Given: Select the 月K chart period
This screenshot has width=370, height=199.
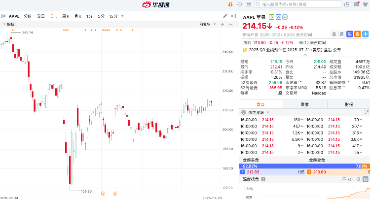Looking at the screenshot, I should pyautogui.click(x=77, y=16).
